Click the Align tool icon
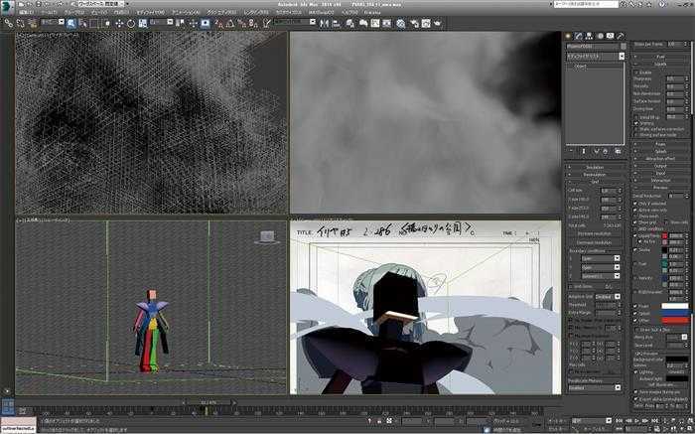 coord(336,23)
